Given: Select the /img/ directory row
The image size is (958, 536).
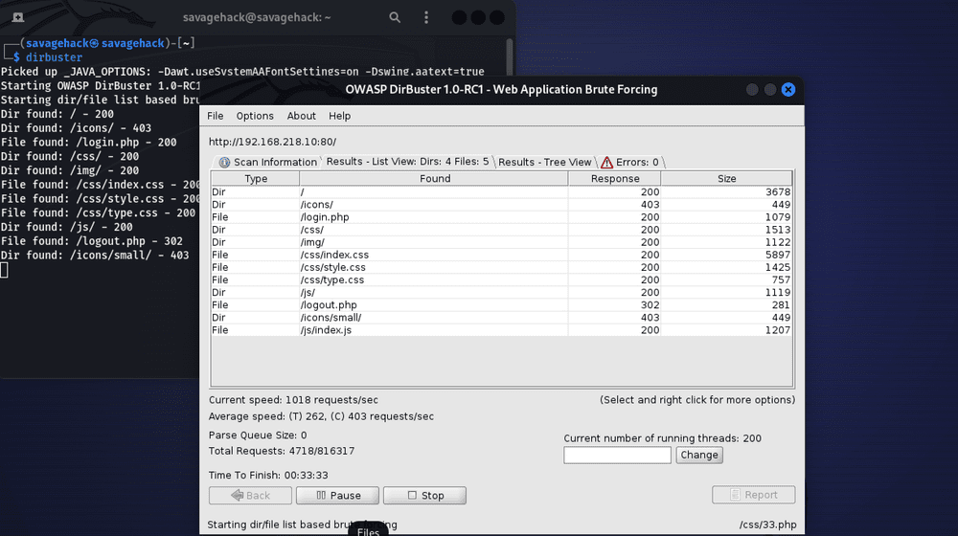Looking at the screenshot, I should (502, 242).
